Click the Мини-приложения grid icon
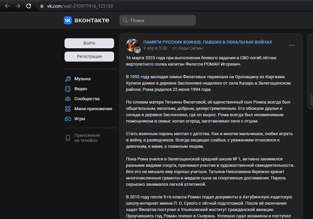Image resolution: width=313 pixels, height=219 pixels. pos(68,109)
